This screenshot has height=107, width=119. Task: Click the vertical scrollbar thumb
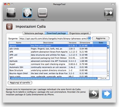coord(108,47)
